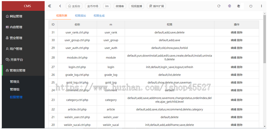Edit the article.ctrl.php row
Image resolution: width=267 pixels, height=129 pixels.
tap(233, 109)
